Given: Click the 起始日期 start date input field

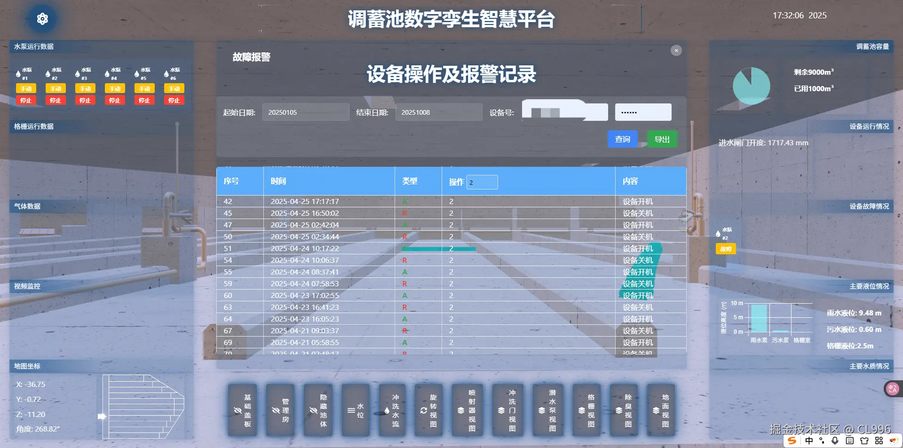Looking at the screenshot, I should point(305,112).
